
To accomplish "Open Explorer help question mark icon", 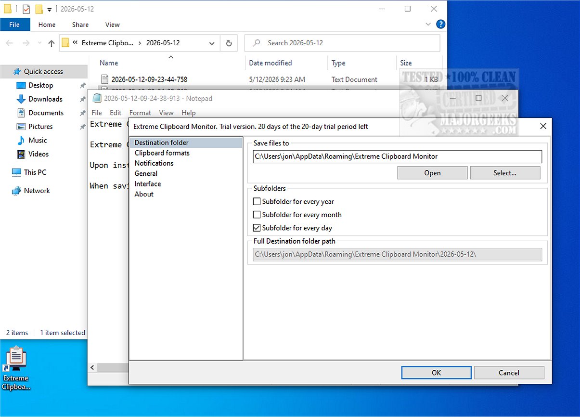I will [440, 24].
